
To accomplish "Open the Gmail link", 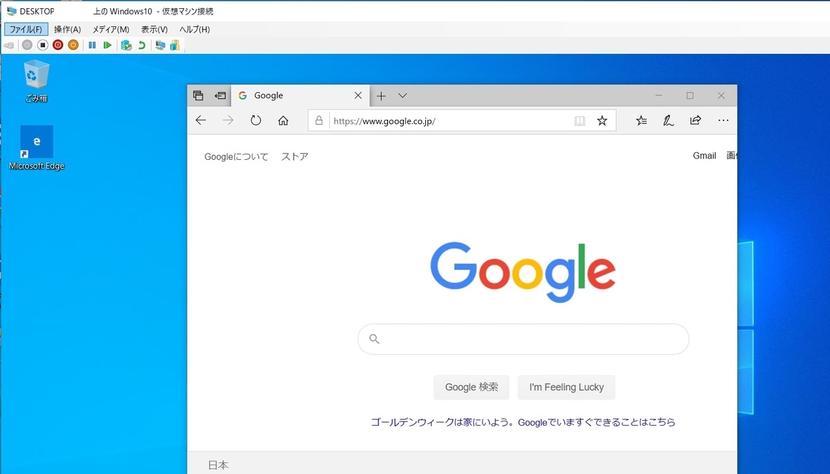I will pos(705,156).
